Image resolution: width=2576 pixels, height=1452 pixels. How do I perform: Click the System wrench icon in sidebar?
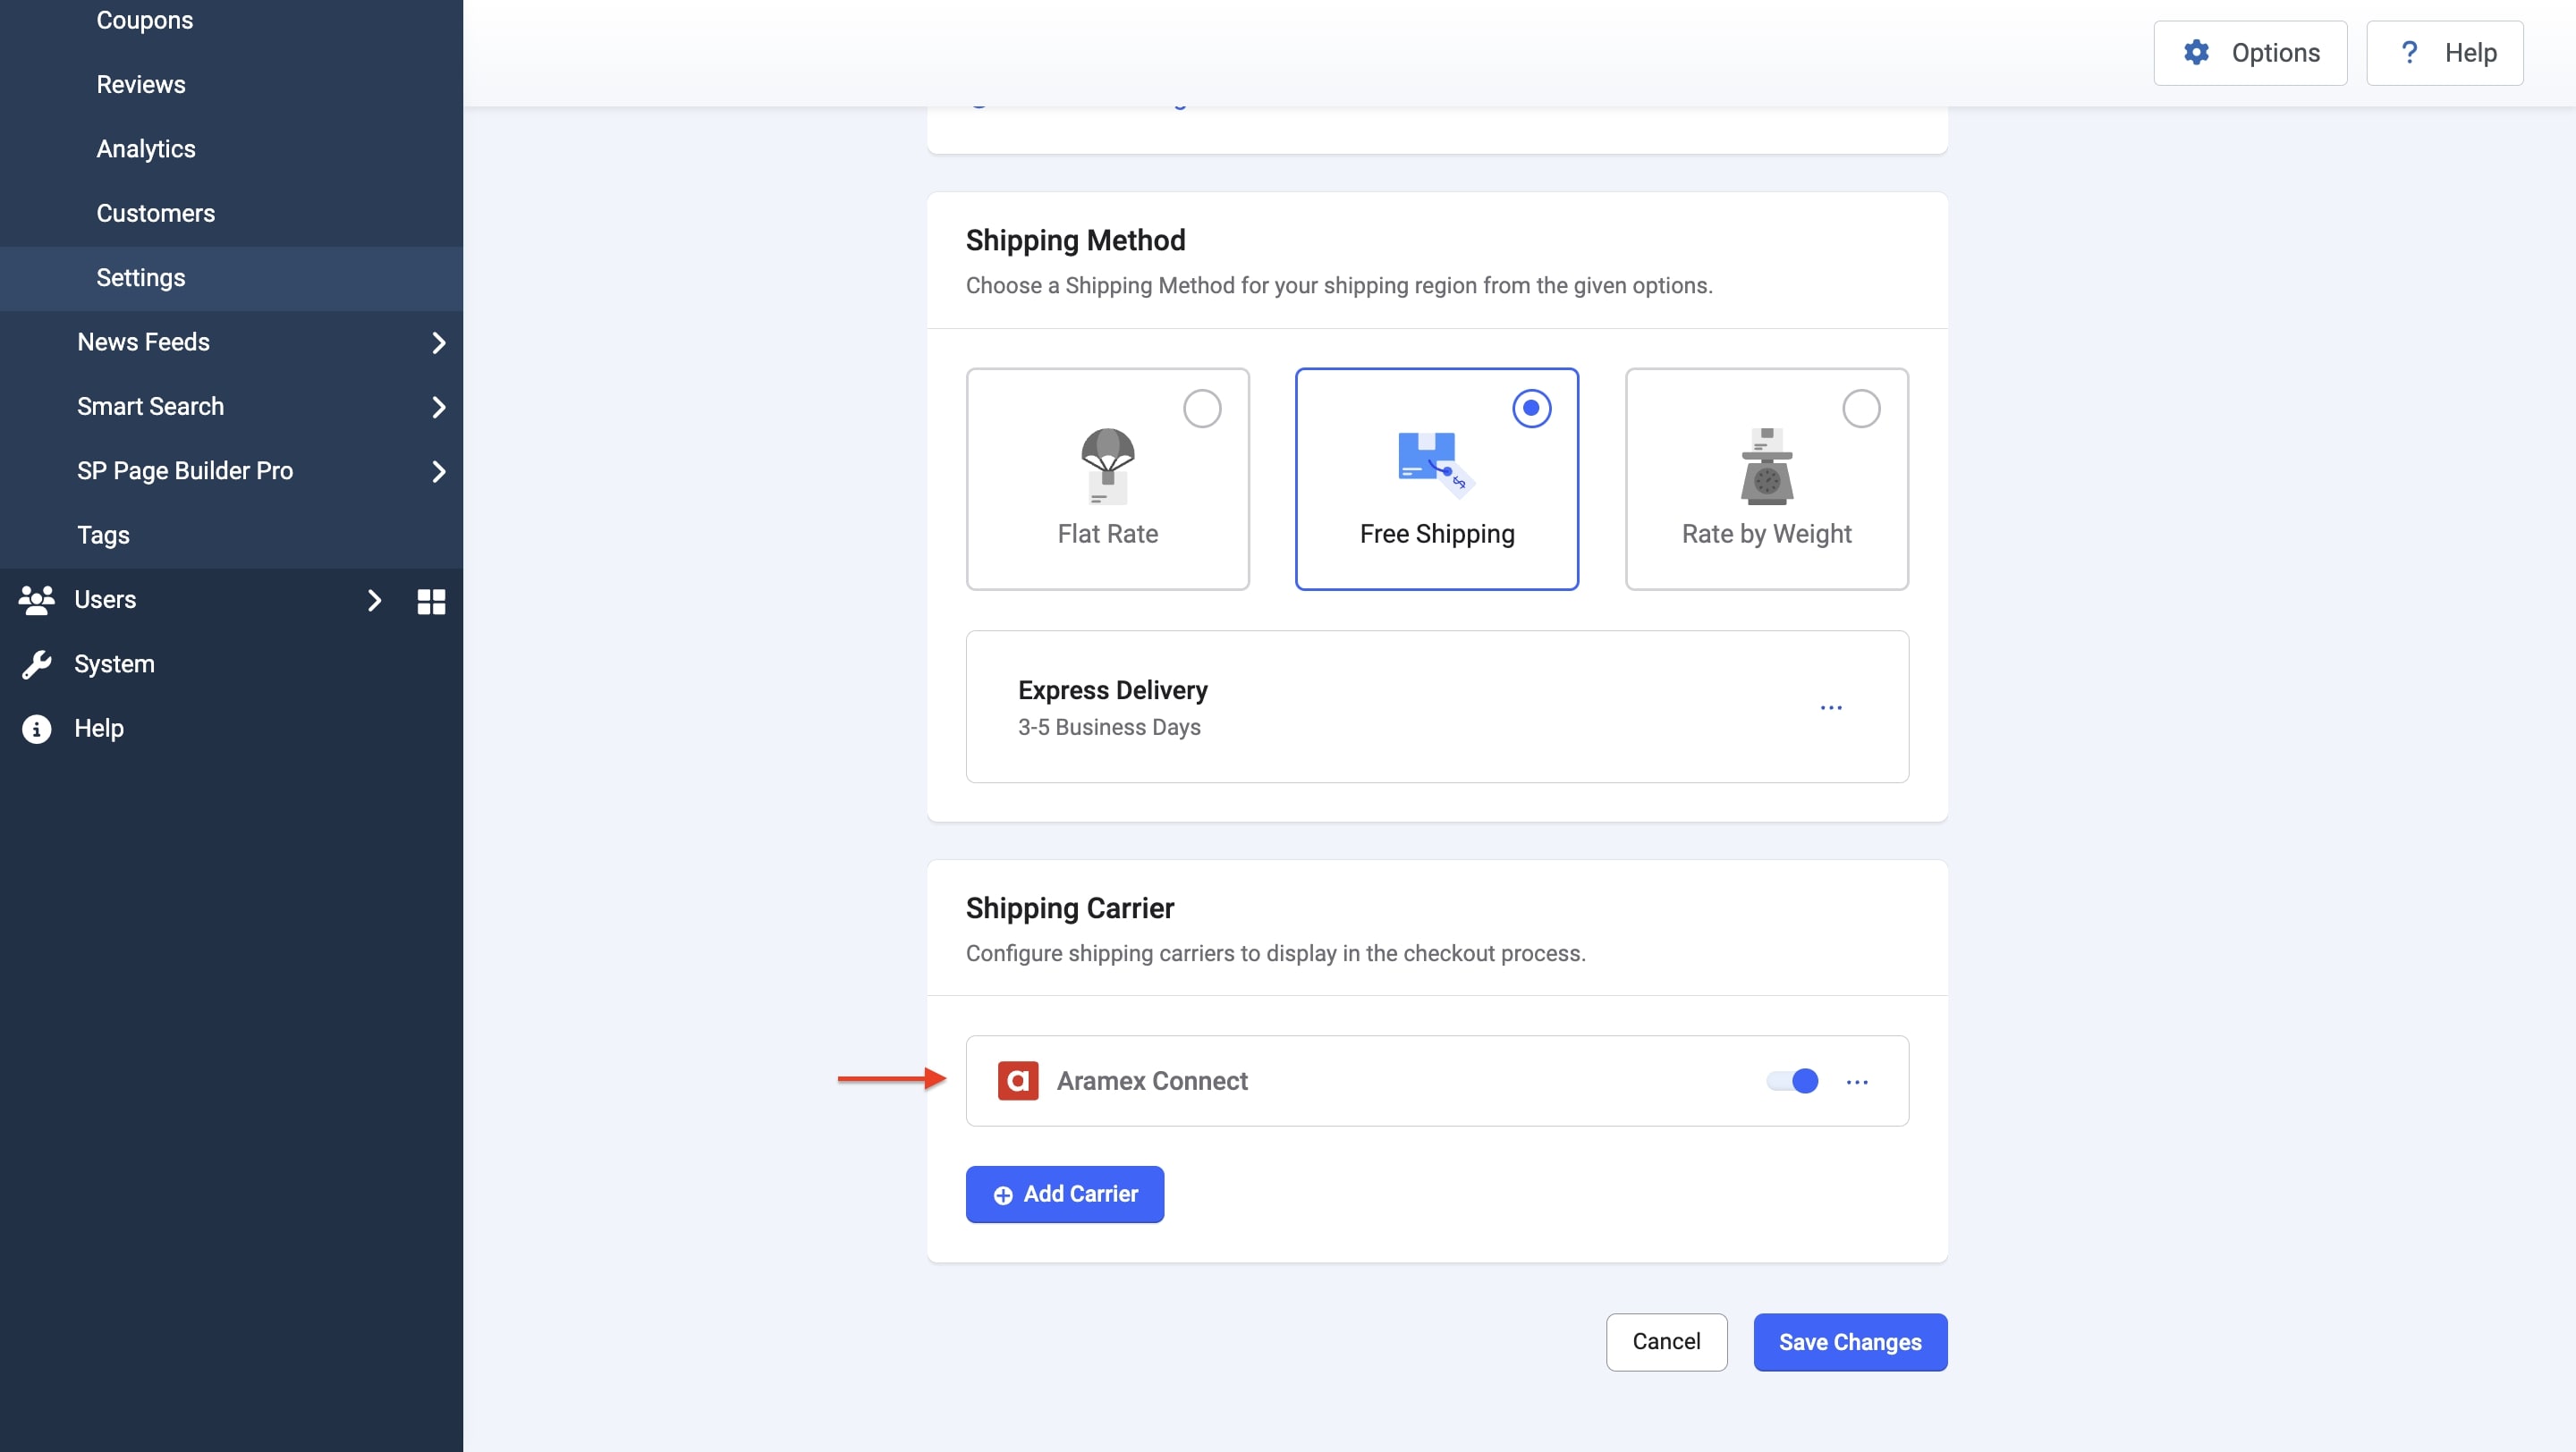(37, 664)
